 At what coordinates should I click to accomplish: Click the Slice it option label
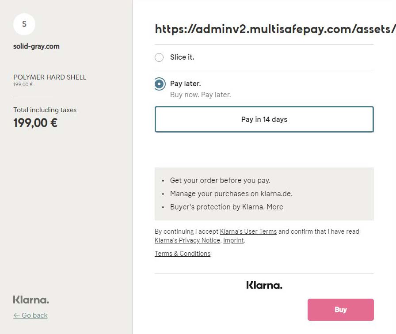click(x=182, y=57)
